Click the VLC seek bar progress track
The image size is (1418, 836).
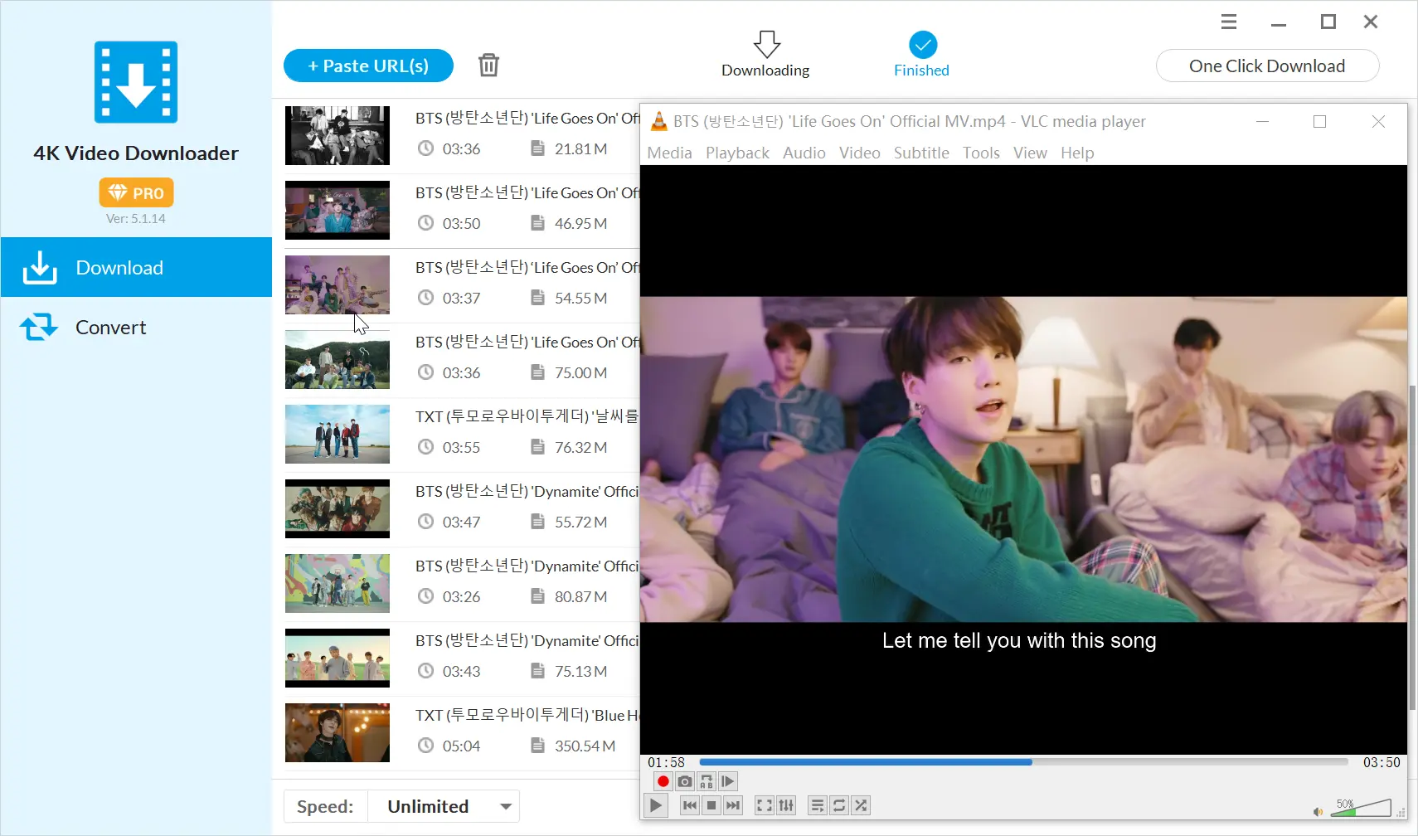pyautogui.click(x=1023, y=762)
